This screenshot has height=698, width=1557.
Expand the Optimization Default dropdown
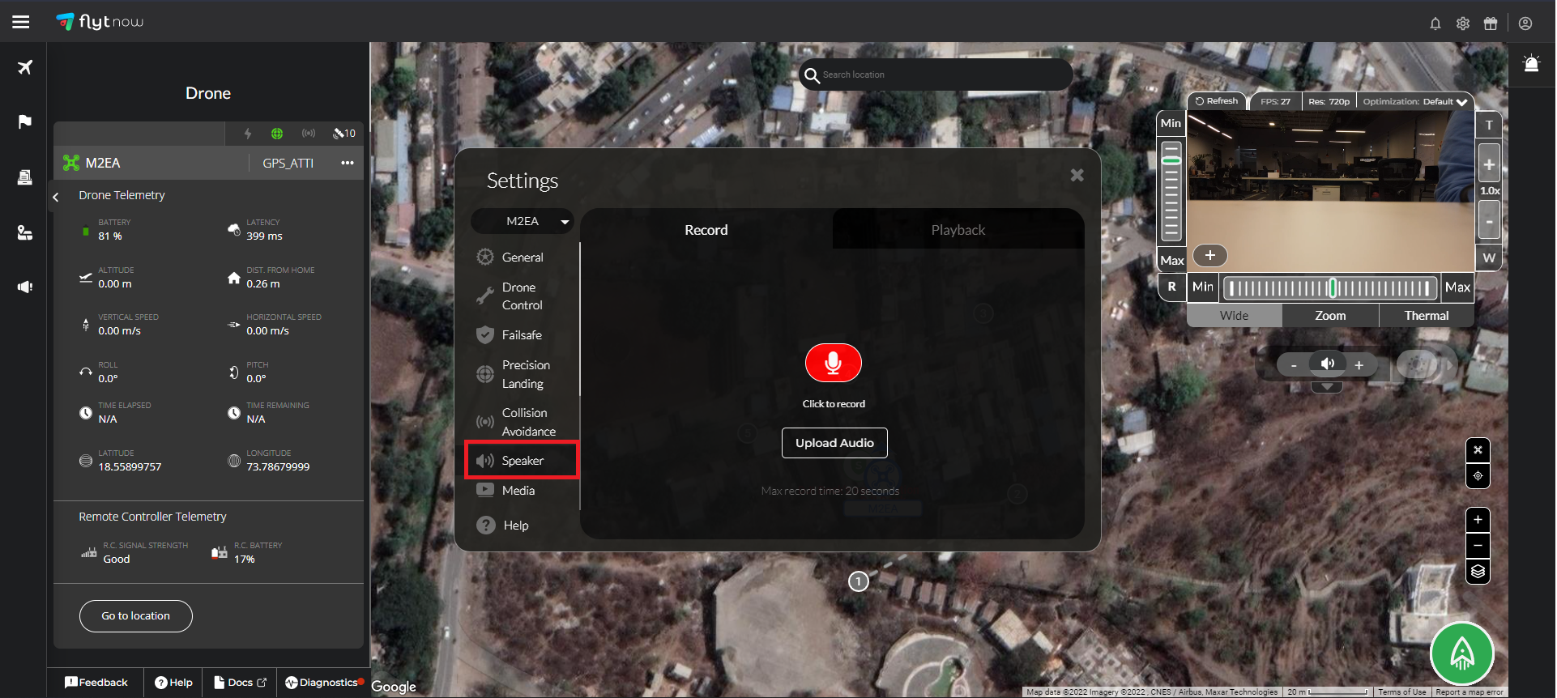point(1415,102)
